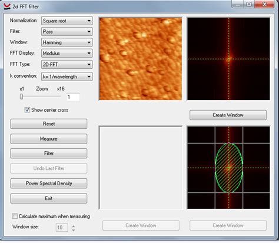The height and width of the screenshot is (243, 279).
Task: Open the k convention dropdown
Action: click(67, 76)
